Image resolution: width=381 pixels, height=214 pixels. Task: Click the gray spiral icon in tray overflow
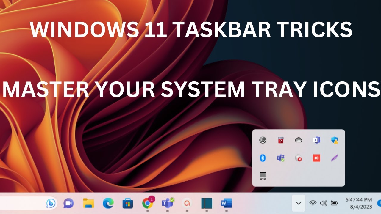click(263, 140)
